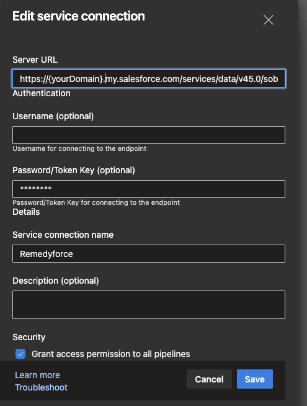Cancel editing the service connection
This screenshot has width=307, height=406.
point(209,379)
